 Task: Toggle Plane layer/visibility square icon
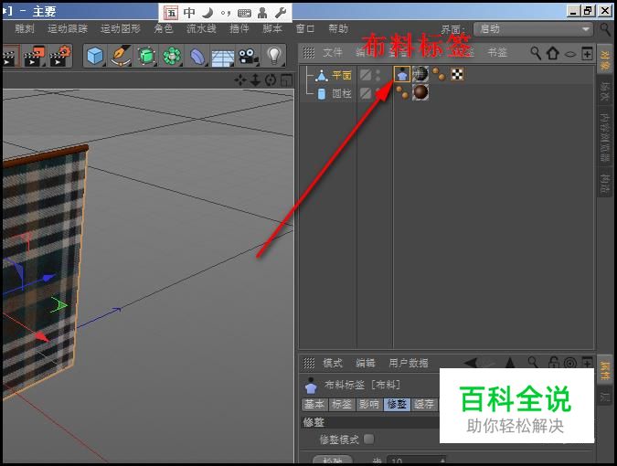click(366, 74)
